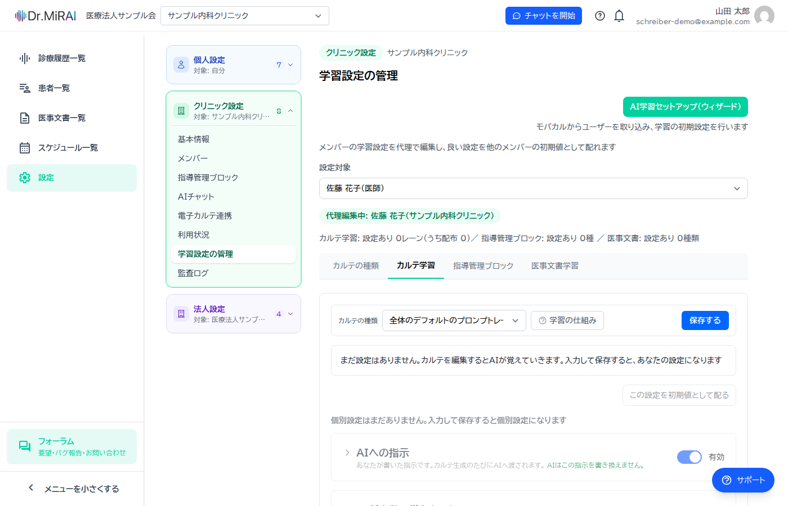Click the email schreiber-demo@example.com

[x=693, y=22]
